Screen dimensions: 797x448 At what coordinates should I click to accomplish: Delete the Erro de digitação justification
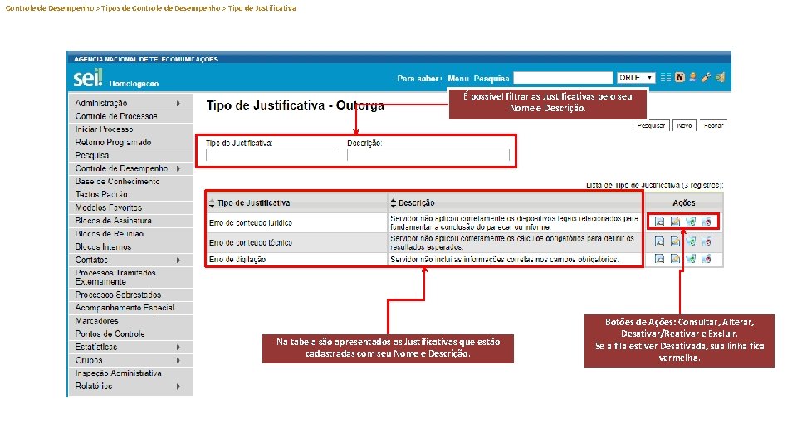(x=706, y=259)
